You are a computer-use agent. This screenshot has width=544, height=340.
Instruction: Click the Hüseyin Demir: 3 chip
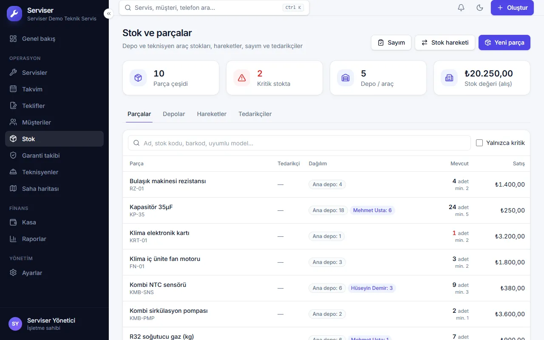372,288
